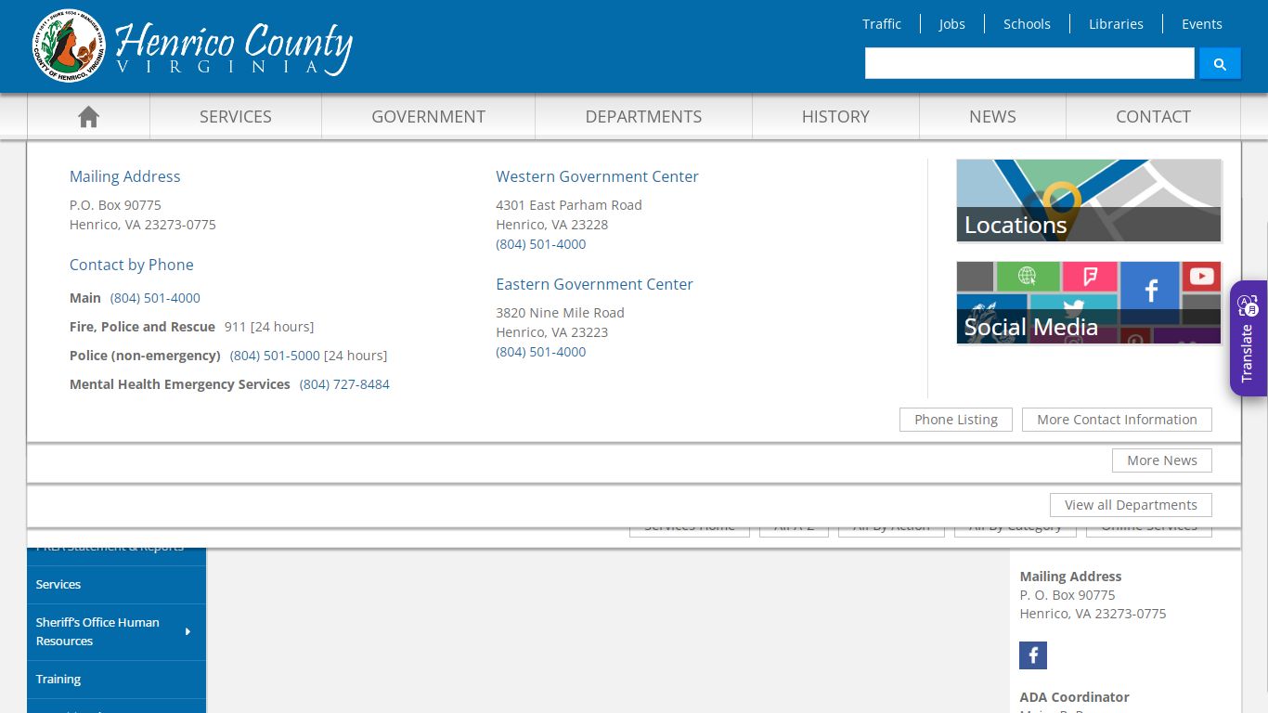Viewport: 1268px width, 713px height.
Task: Open the NEWS menu
Action: pyautogui.click(x=992, y=116)
